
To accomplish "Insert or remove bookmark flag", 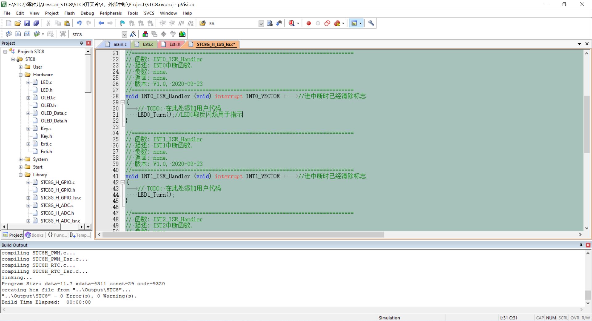I will (x=122, y=23).
